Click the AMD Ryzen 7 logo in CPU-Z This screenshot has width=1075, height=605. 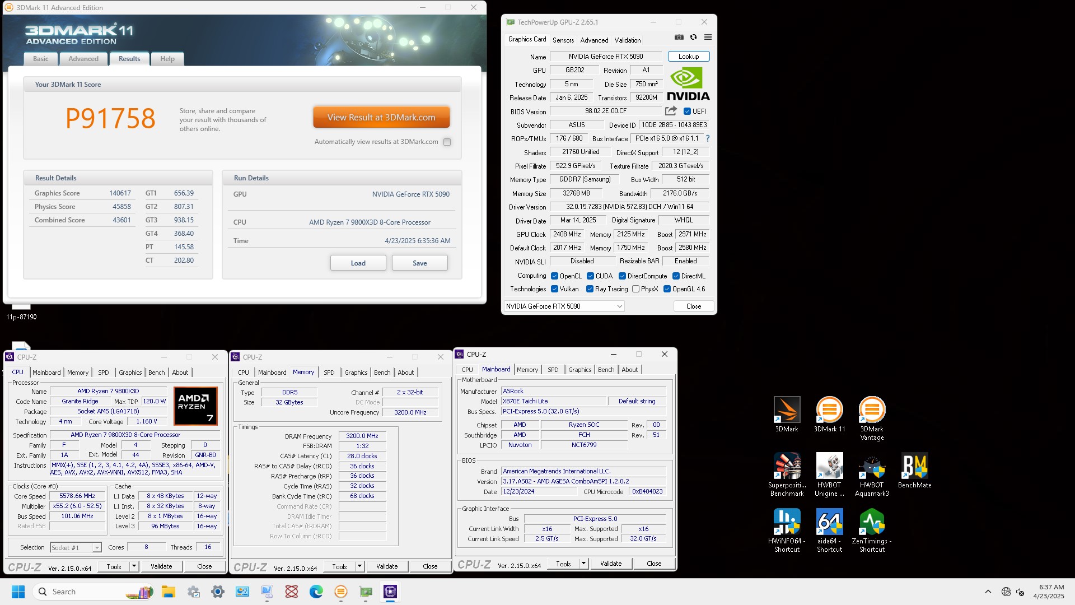click(195, 406)
